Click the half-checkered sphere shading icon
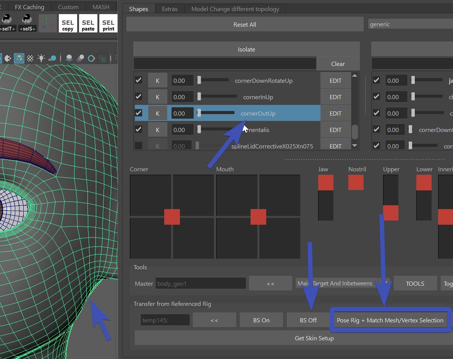This screenshot has width=453, height=359. tap(8, 59)
